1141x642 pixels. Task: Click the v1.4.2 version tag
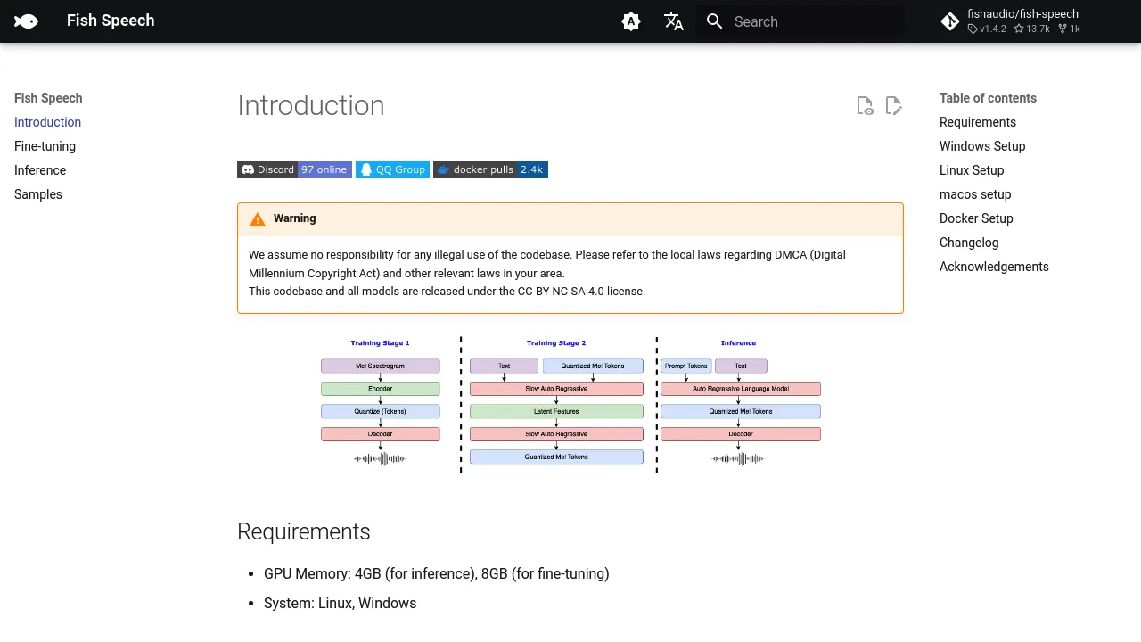coord(987,29)
